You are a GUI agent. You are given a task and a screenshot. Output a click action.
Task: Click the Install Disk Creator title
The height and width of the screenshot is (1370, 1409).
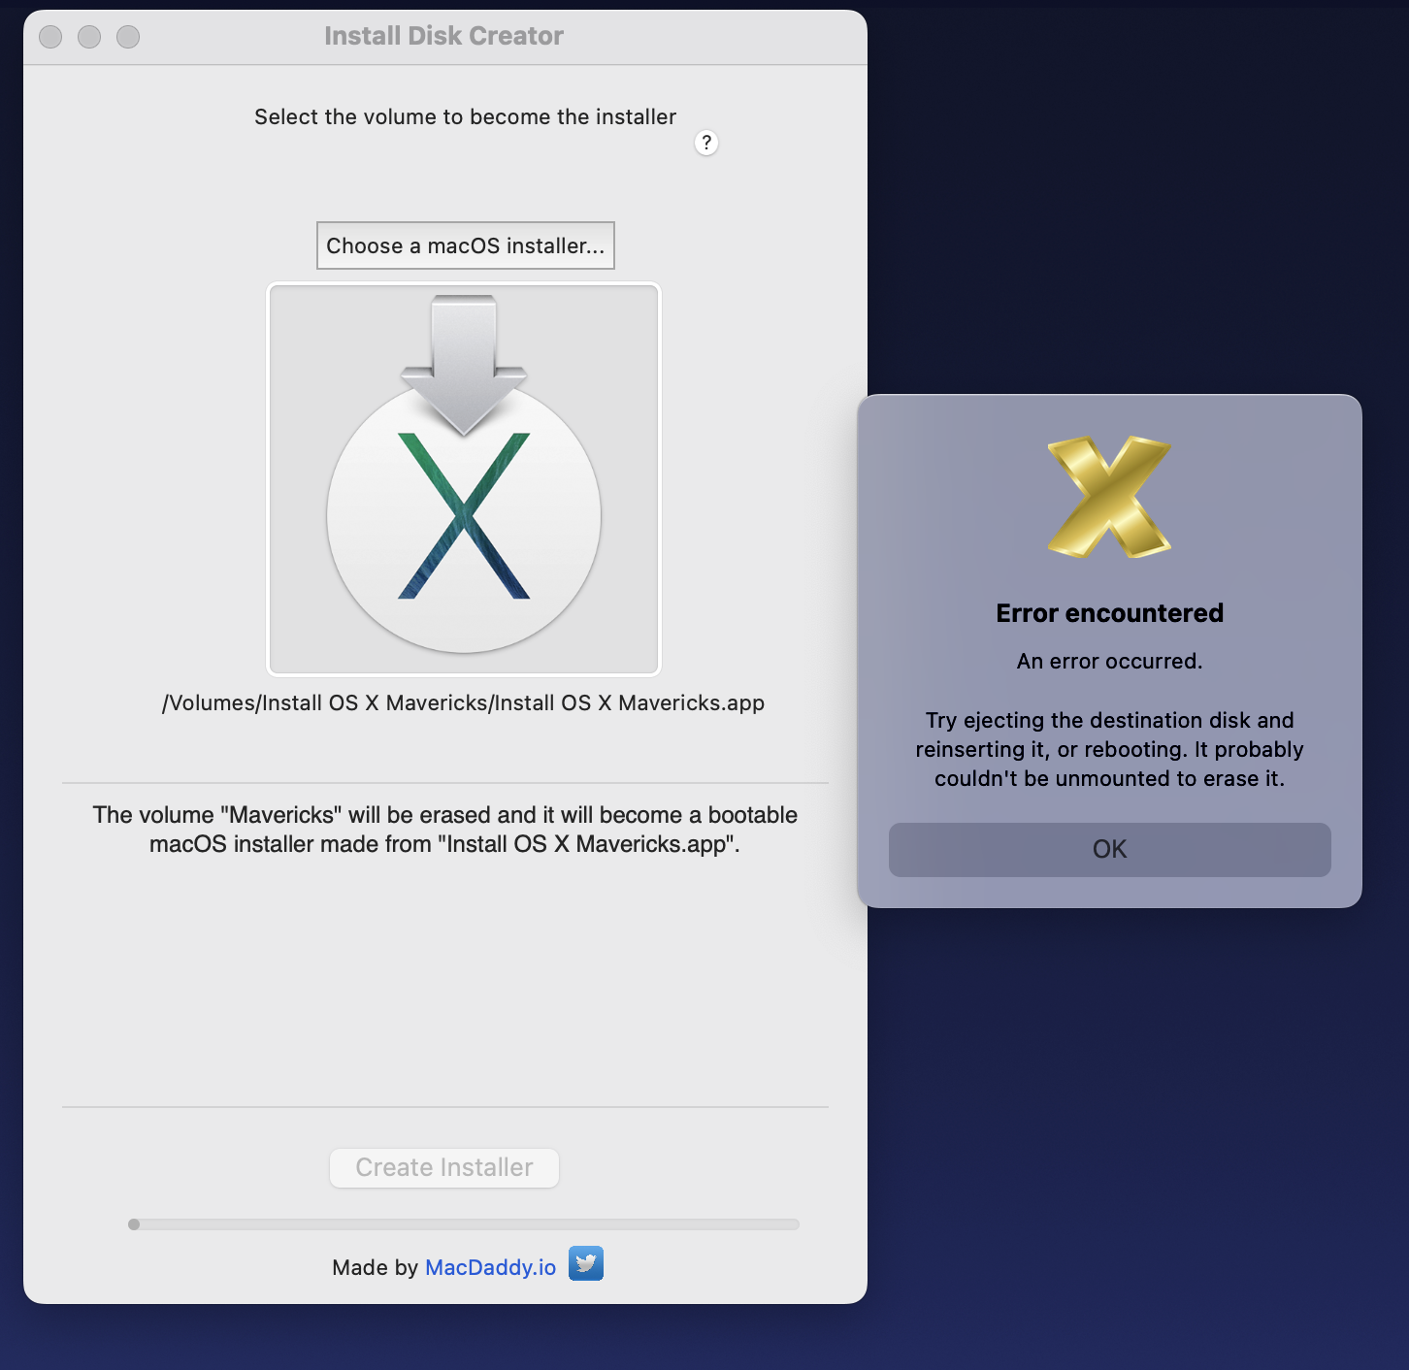coord(443,36)
